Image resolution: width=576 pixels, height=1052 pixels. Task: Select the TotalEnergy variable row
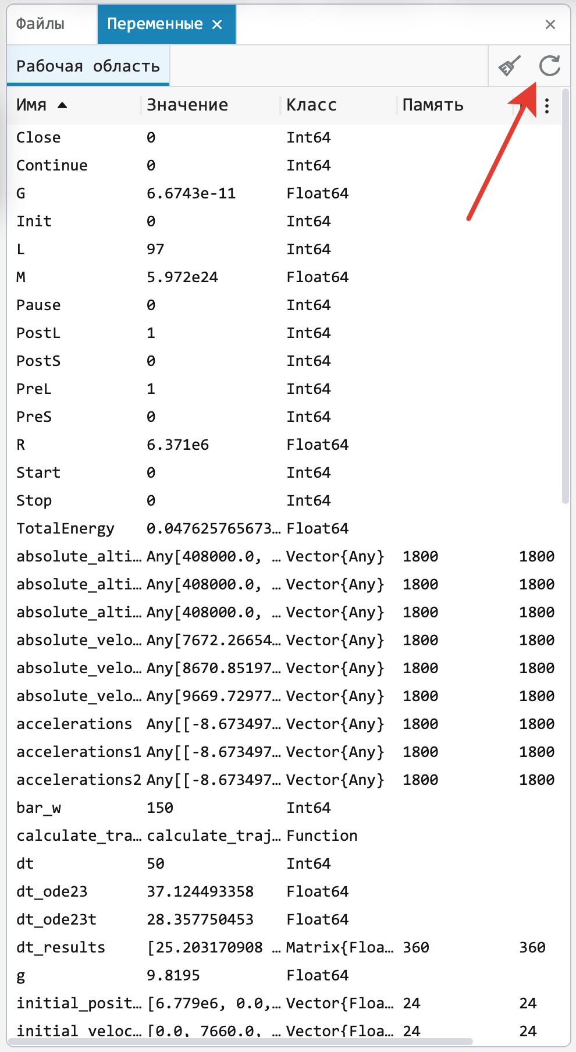[x=284, y=528]
